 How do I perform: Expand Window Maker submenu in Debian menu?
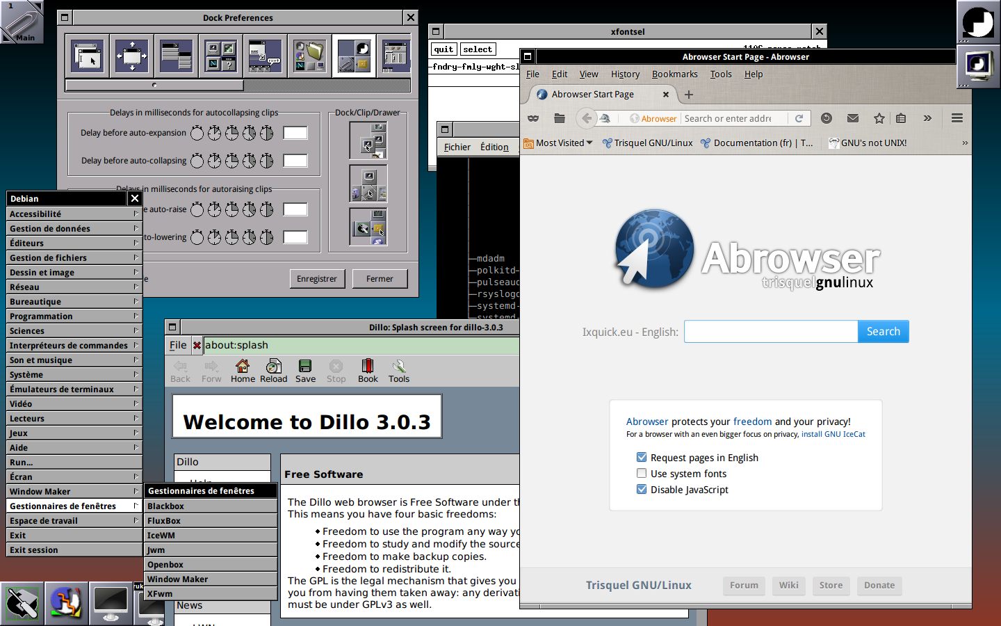(74, 491)
